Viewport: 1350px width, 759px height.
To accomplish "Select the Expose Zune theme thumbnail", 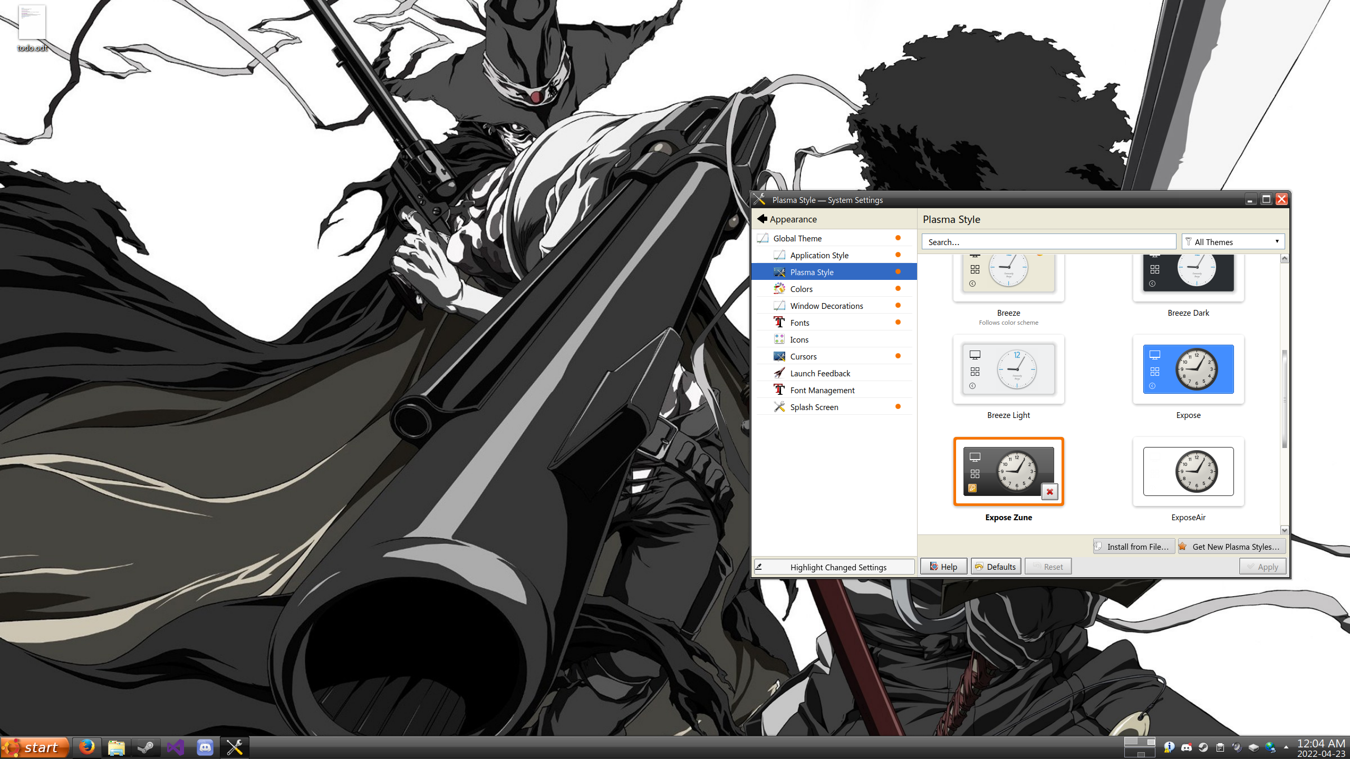I will 1008,471.
